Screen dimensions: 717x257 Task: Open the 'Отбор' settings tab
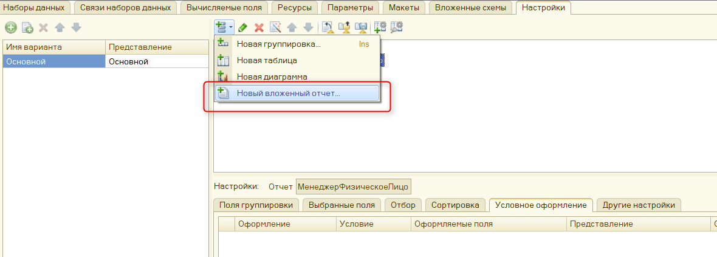pyautogui.click(x=403, y=205)
